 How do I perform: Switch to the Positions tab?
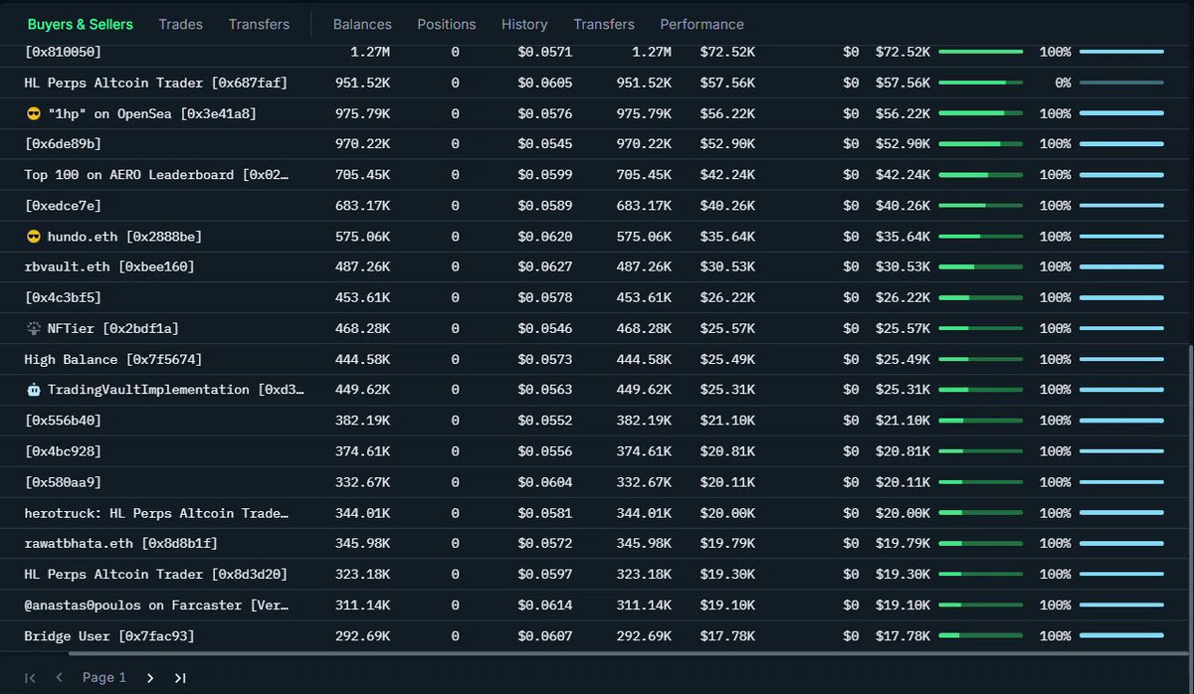pos(447,24)
